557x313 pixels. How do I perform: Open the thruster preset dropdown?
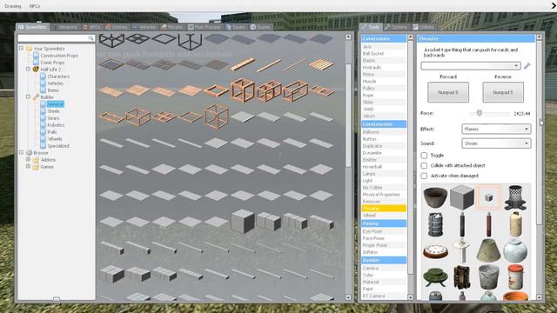pos(471,66)
